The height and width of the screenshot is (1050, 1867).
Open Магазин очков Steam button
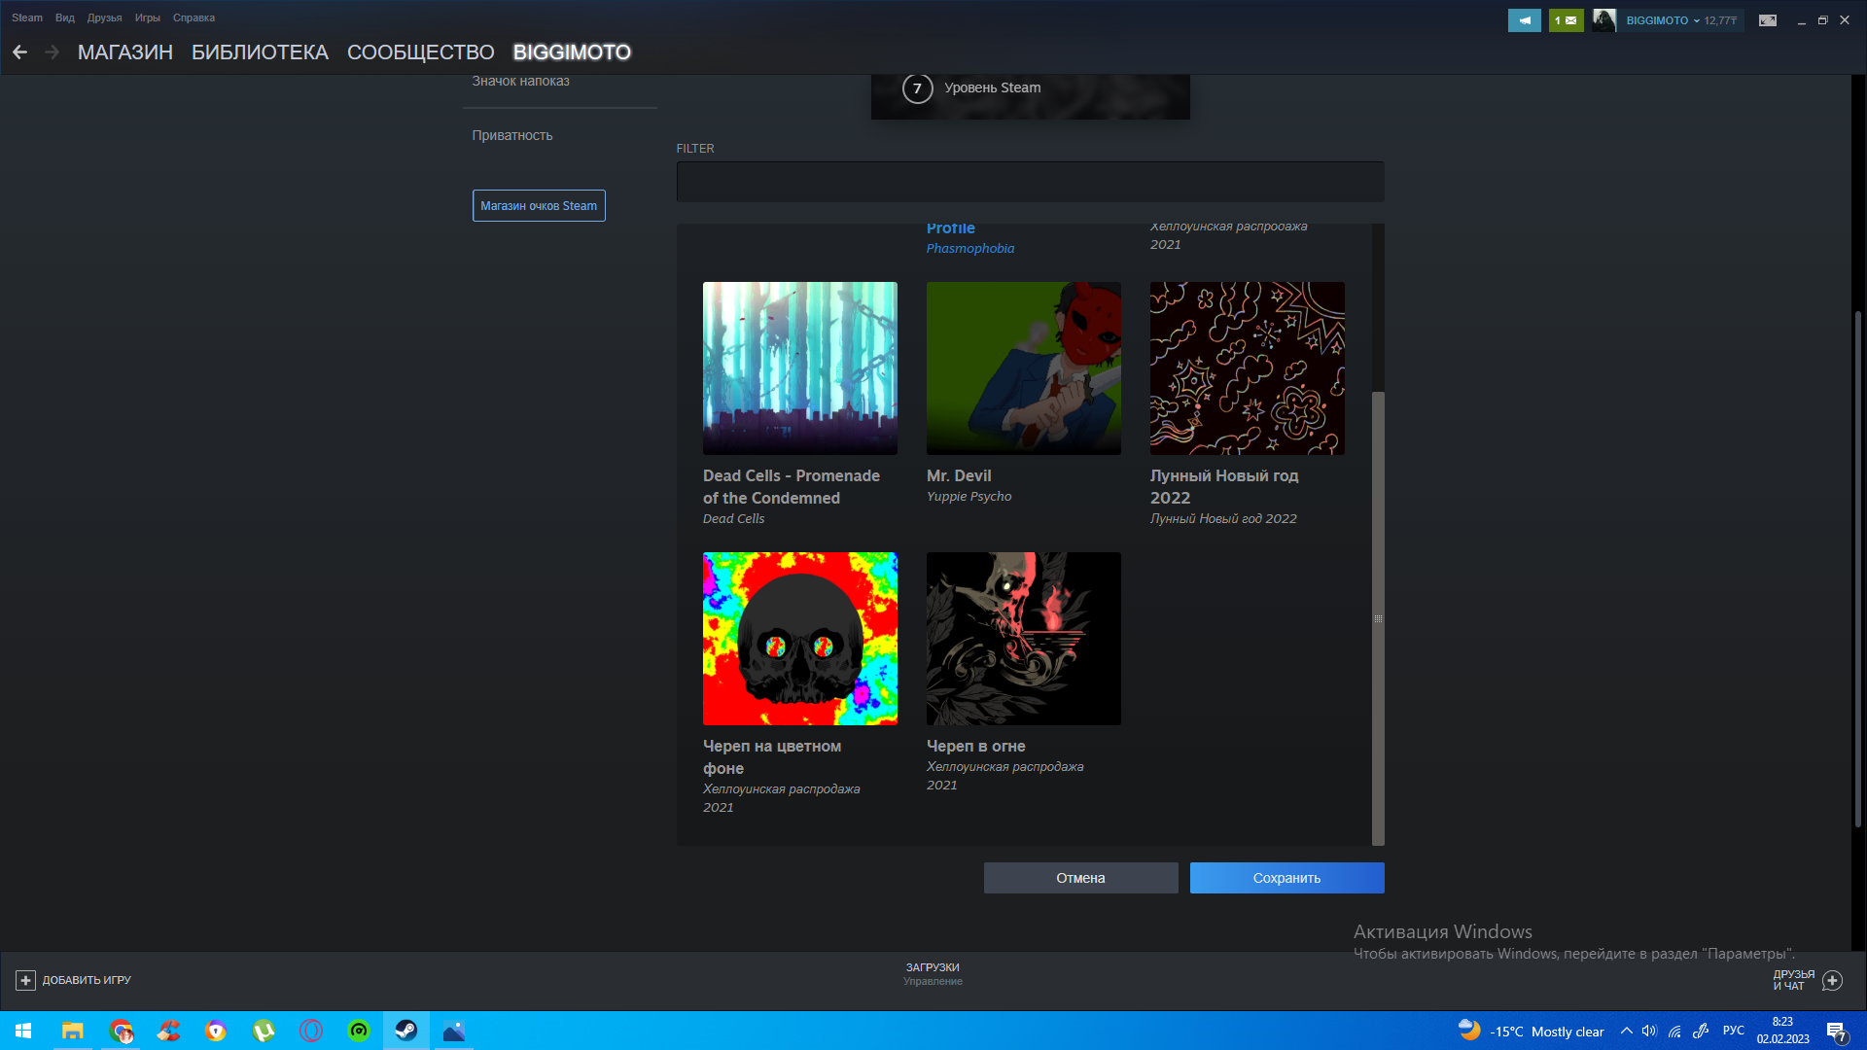(539, 205)
